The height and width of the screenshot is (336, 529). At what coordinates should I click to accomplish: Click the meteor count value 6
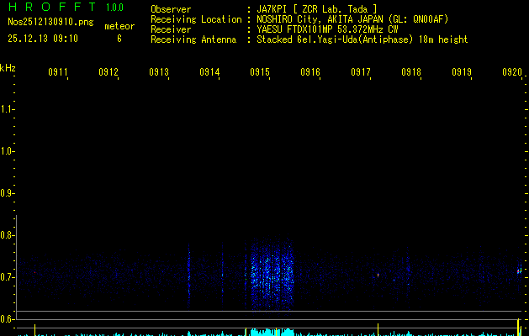pos(119,39)
